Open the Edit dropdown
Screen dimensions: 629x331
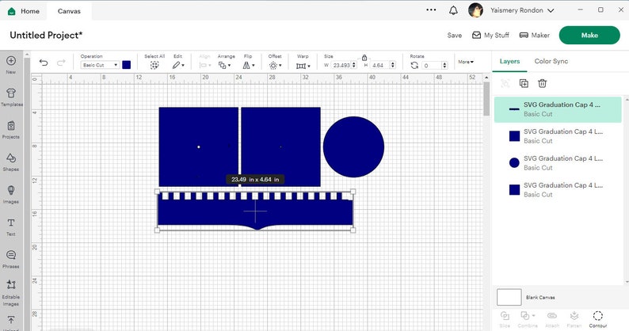(x=178, y=65)
